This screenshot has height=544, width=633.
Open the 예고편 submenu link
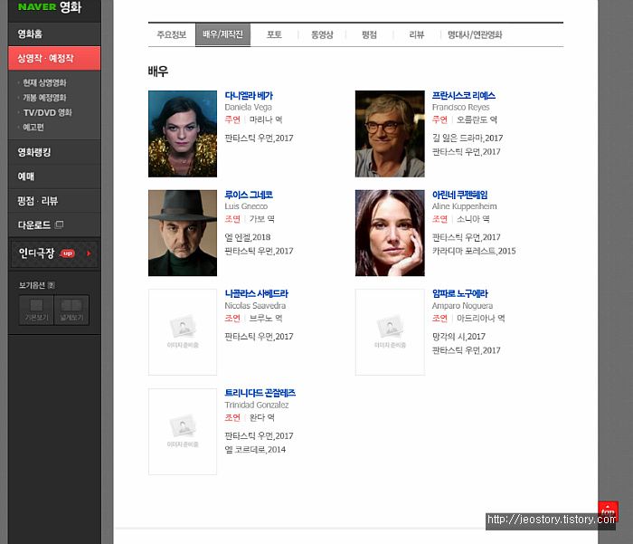point(33,128)
